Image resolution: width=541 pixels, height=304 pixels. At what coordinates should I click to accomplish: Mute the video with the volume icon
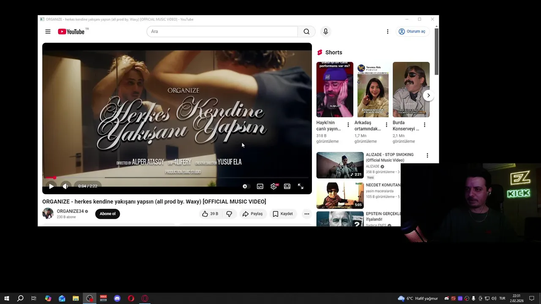[x=66, y=186]
